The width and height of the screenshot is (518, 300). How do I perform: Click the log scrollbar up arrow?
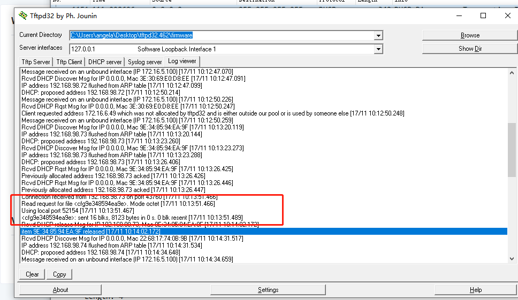512,73
